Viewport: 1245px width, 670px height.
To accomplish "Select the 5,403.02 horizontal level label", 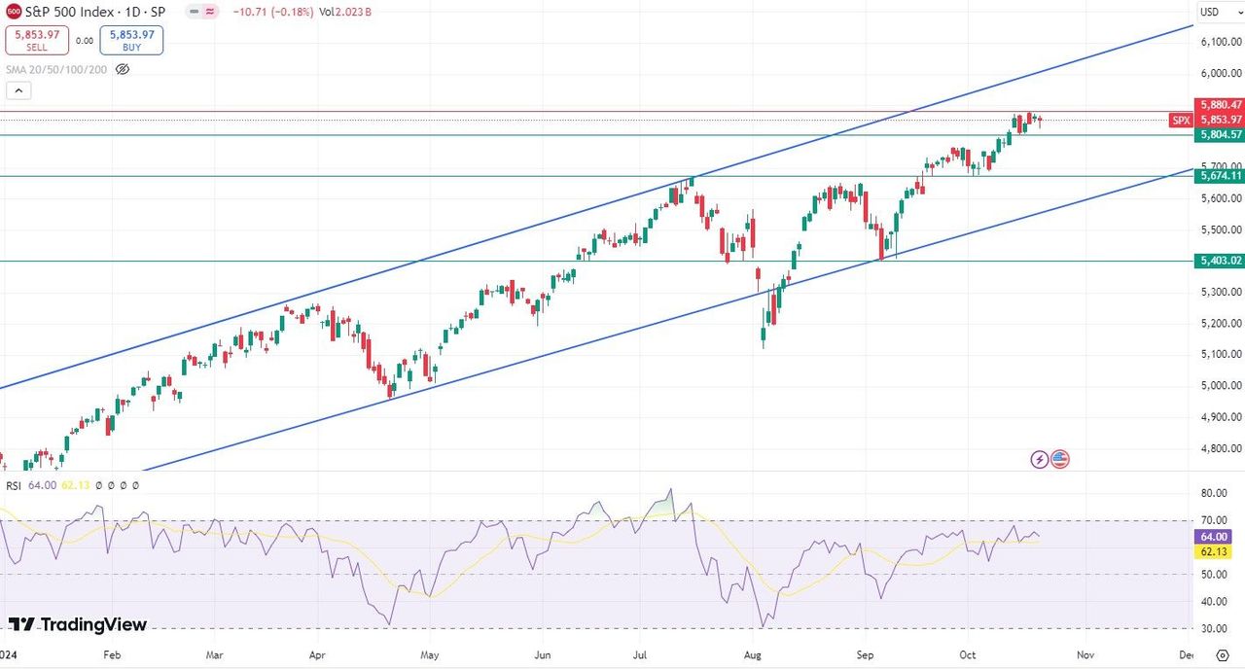I will point(1222,261).
